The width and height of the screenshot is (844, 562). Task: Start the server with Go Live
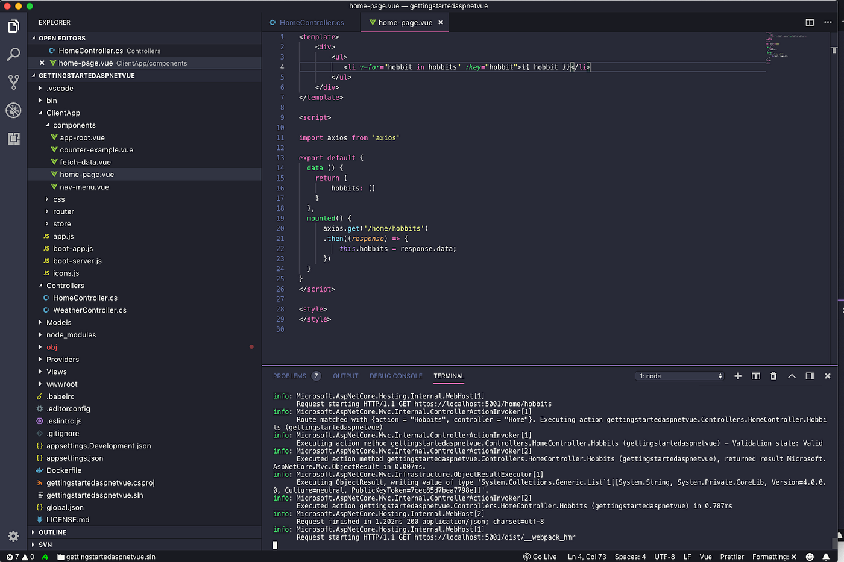(x=540, y=557)
